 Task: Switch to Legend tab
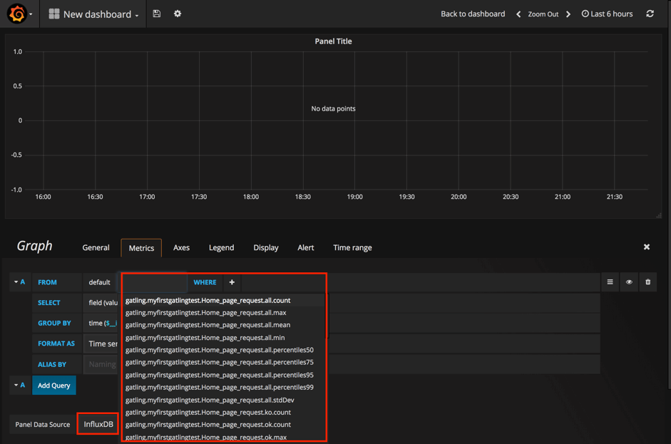(x=221, y=248)
